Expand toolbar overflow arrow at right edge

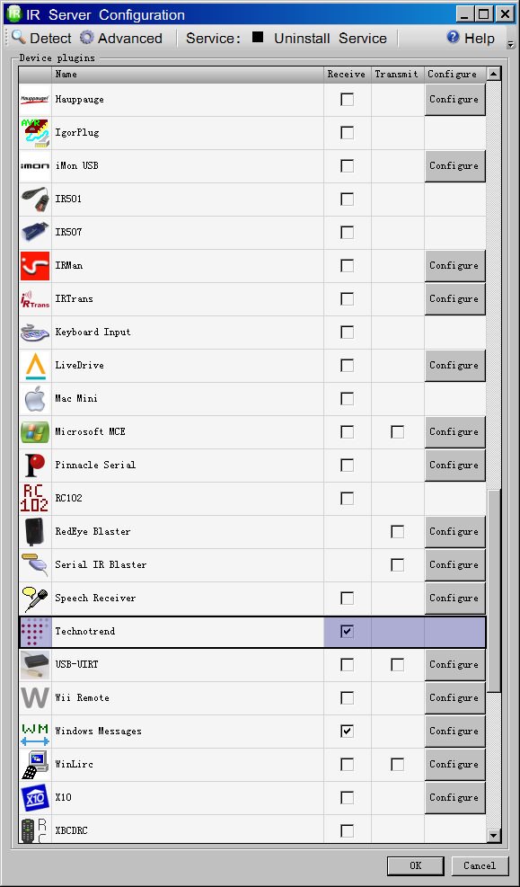510,44
